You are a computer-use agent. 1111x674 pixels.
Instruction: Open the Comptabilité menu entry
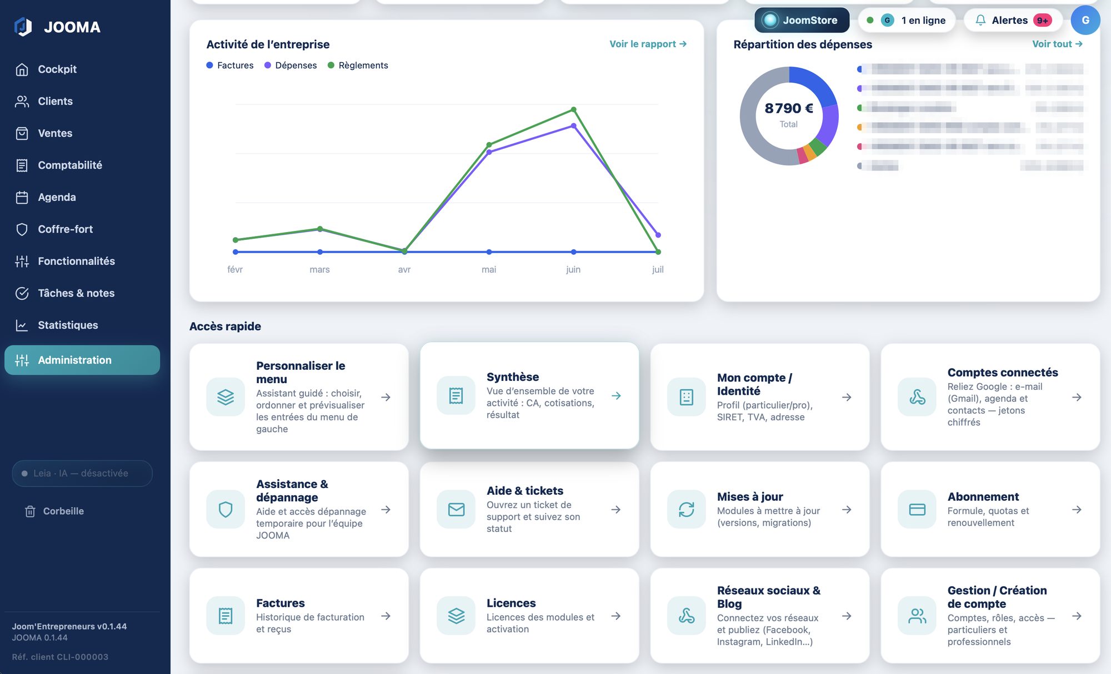(82, 165)
